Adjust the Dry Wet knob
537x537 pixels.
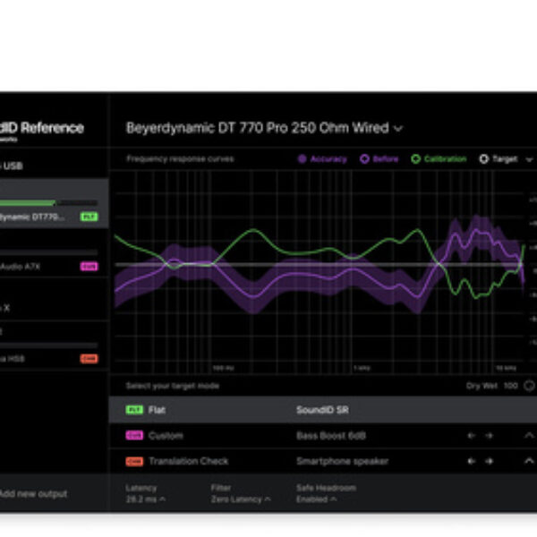pyautogui.click(x=530, y=386)
